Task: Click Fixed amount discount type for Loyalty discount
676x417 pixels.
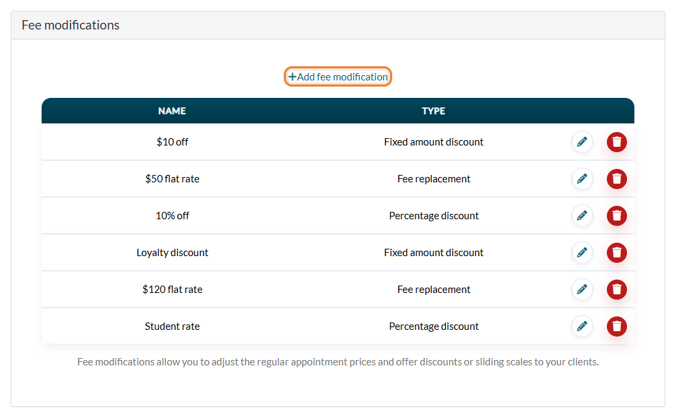Action: pyautogui.click(x=434, y=253)
